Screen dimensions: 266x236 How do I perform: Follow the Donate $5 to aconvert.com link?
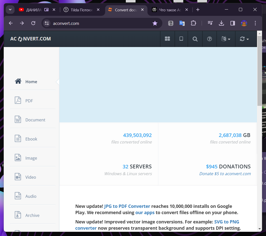pos(225,174)
